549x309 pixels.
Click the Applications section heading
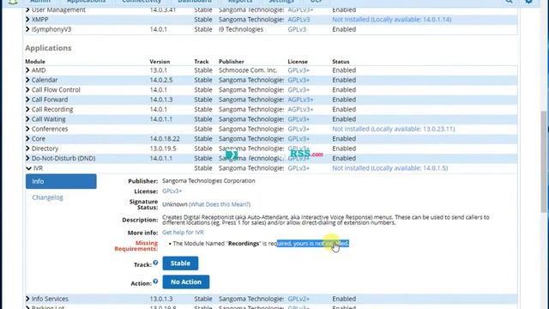tap(48, 48)
